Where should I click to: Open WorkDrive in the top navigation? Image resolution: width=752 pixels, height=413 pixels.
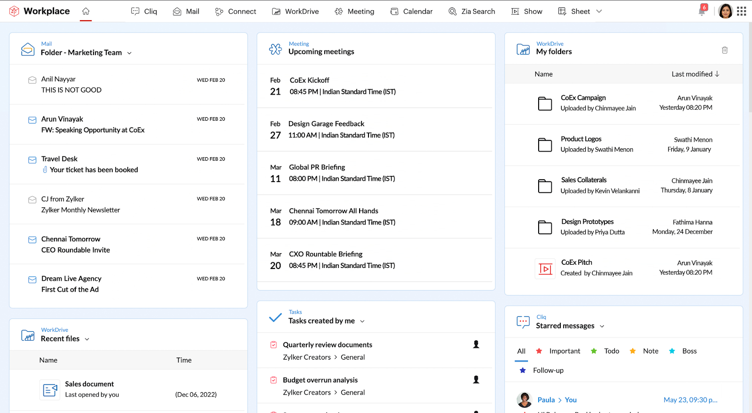point(296,11)
